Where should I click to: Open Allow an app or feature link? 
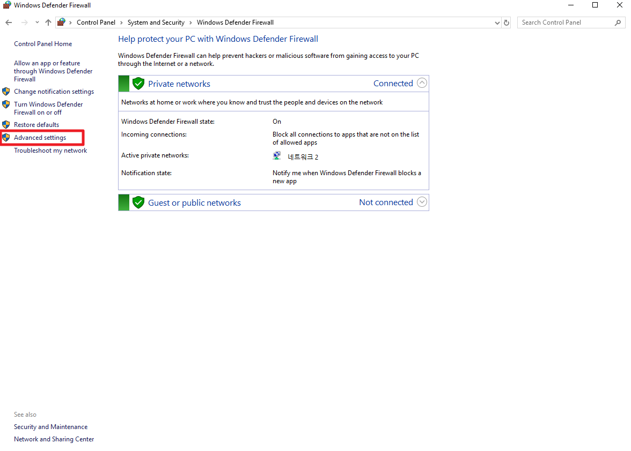pos(53,71)
